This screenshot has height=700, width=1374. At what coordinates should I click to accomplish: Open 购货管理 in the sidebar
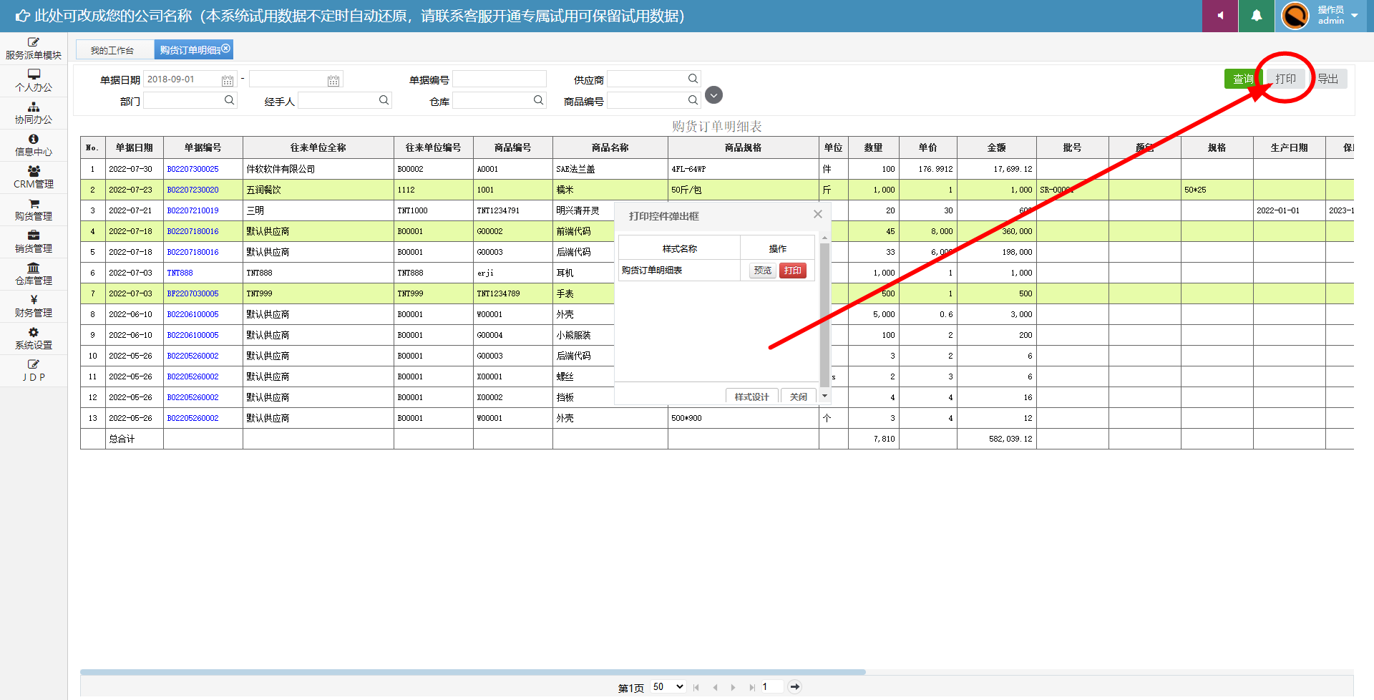tap(34, 210)
